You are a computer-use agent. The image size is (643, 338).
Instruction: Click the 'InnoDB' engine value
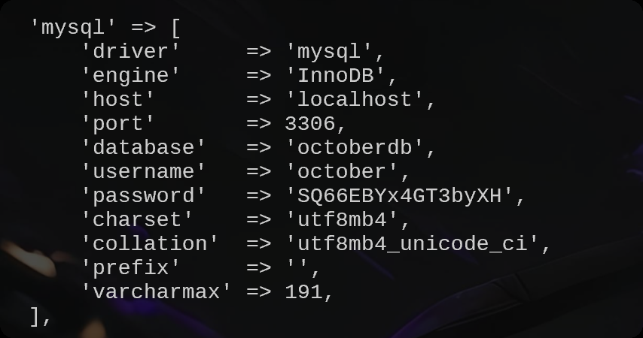tap(341, 76)
